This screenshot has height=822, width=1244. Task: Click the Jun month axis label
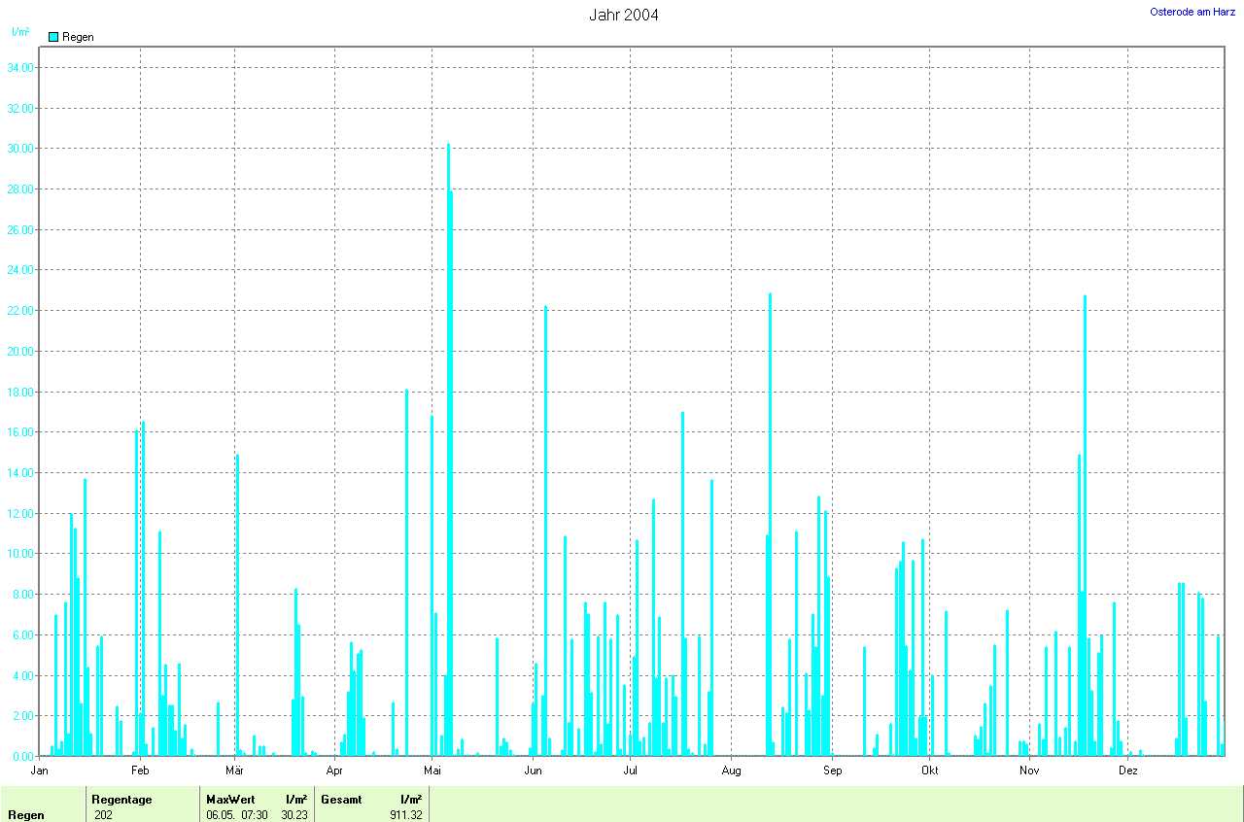click(533, 771)
